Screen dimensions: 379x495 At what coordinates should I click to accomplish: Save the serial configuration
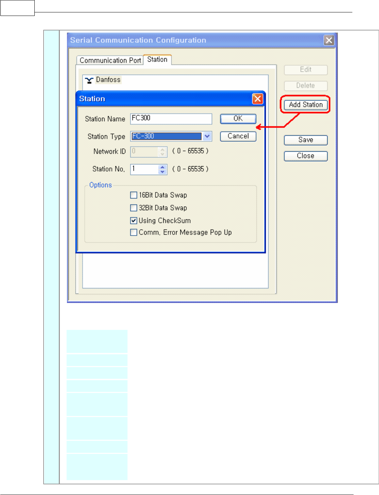pos(306,140)
